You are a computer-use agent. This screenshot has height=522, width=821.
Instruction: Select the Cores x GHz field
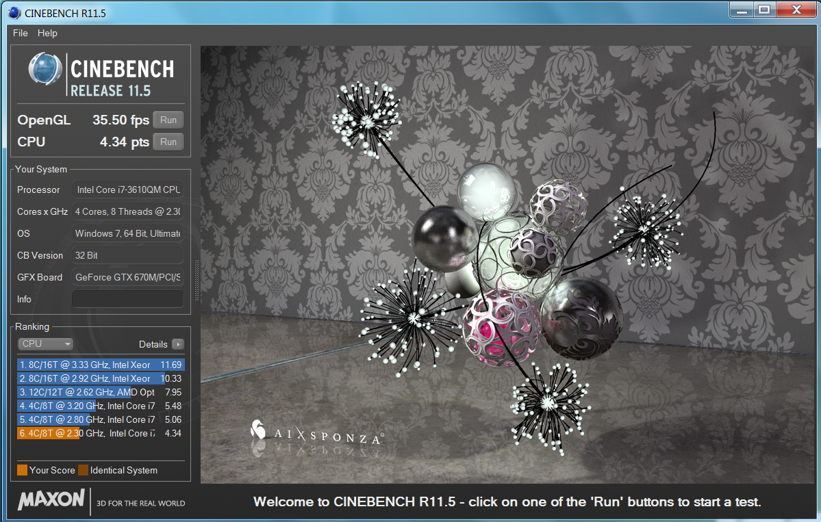(127, 212)
